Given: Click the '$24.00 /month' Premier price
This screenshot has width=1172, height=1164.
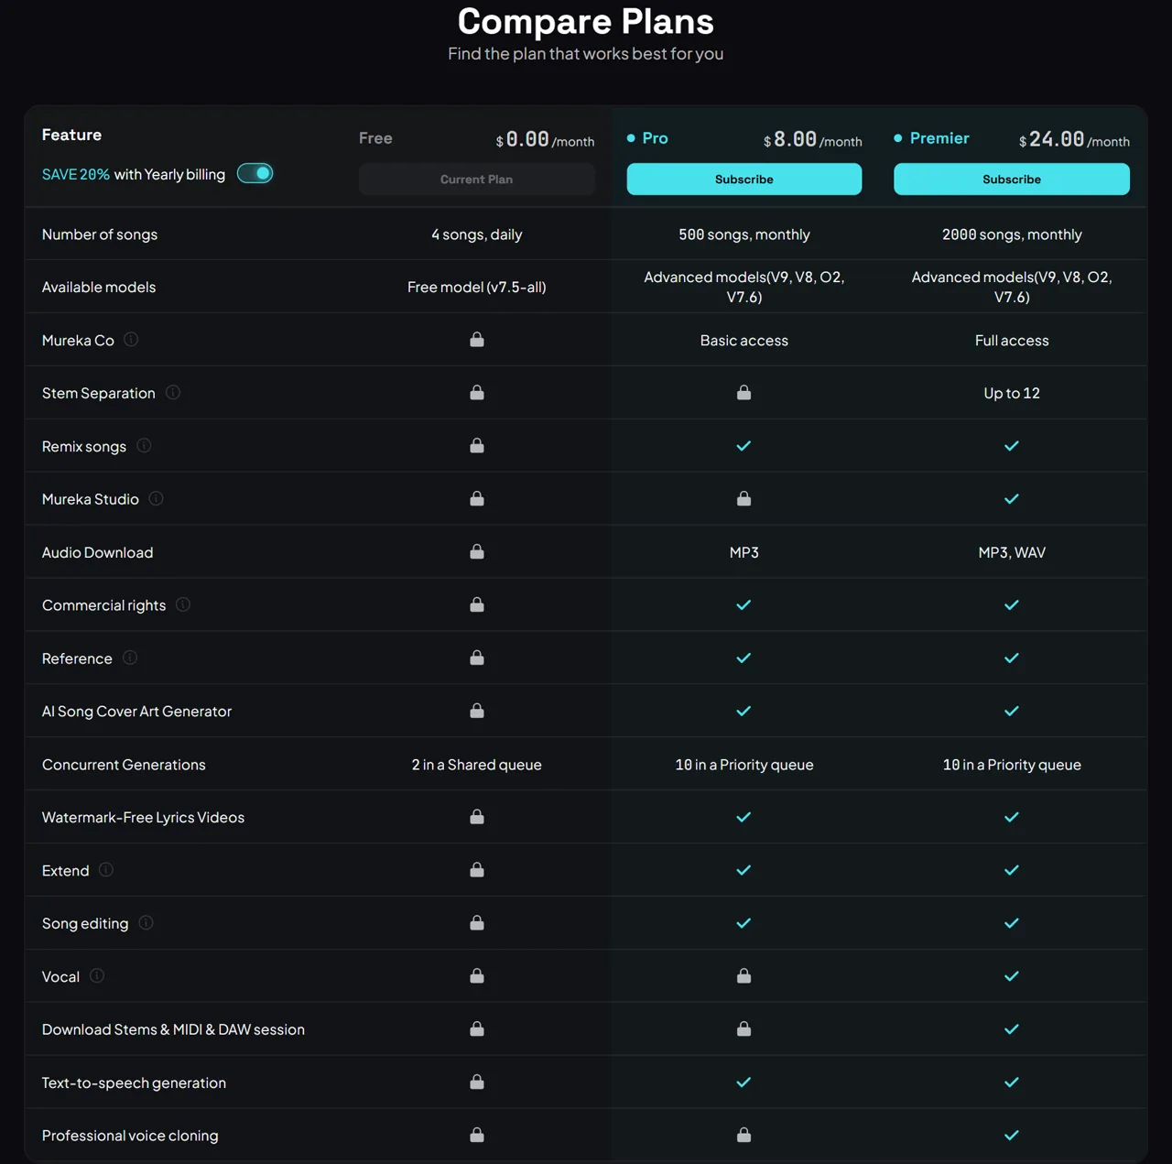Looking at the screenshot, I should pos(1074,139).
